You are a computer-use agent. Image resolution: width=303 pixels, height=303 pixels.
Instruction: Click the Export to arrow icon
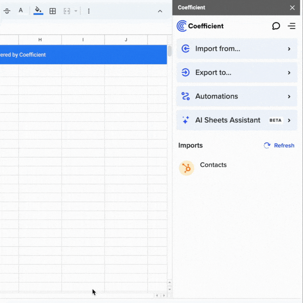pyautogui.click(x=186, y=72)
